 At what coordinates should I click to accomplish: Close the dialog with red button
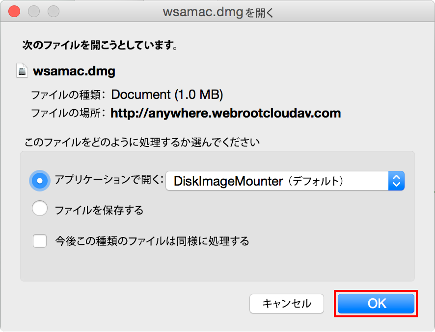click(14, 12)
